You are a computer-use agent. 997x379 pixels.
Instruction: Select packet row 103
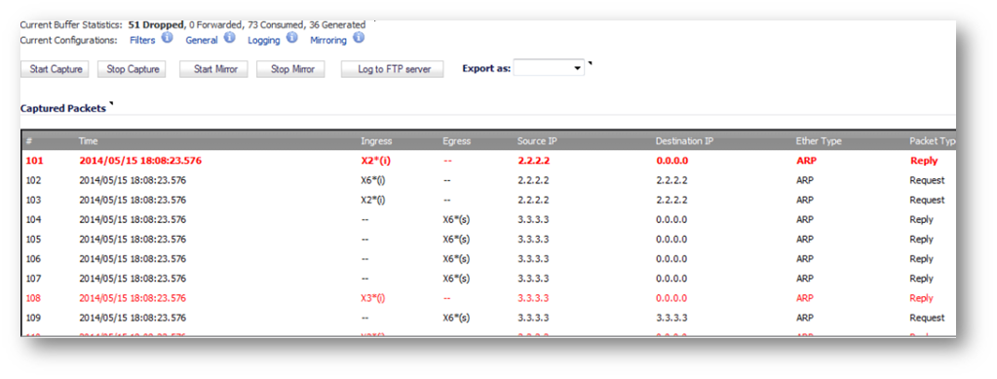488,201
